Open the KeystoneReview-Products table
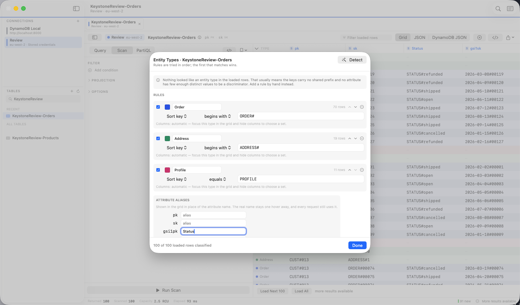Image resolution: width=520 pixels, height=305 pixels. click(x=43, y=138)
